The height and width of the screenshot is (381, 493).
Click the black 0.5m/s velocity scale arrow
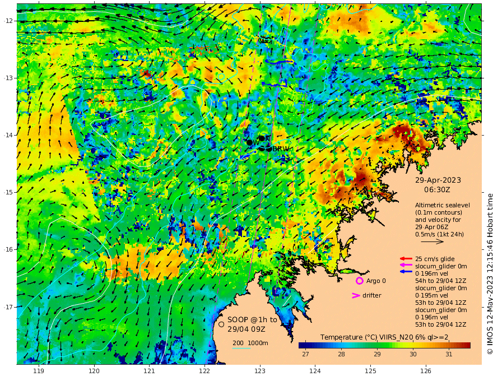432,241
